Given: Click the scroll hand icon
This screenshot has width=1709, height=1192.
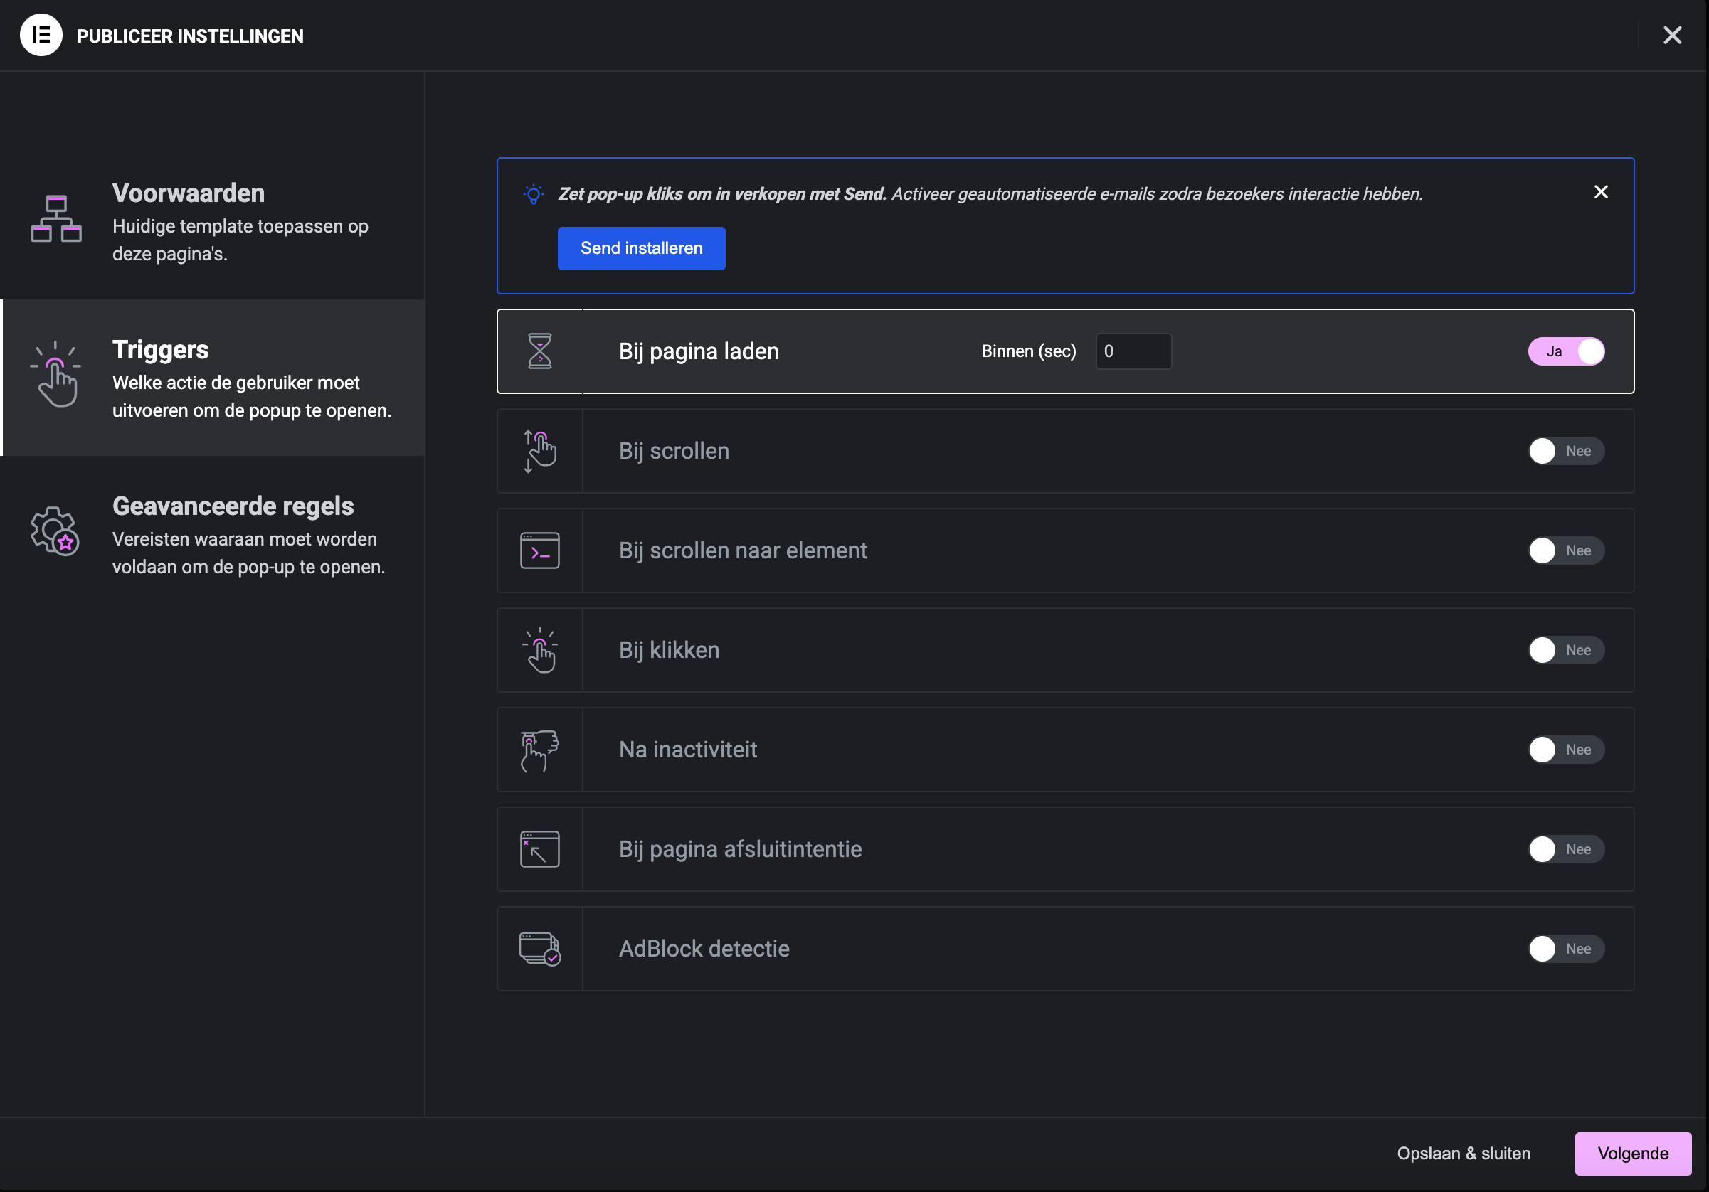Looking at the screenshot, I should coord(539,451).
